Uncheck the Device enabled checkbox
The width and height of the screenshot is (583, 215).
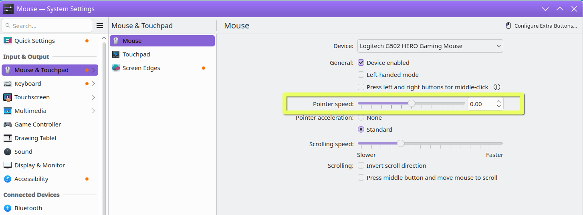click(x=361, y=62)
